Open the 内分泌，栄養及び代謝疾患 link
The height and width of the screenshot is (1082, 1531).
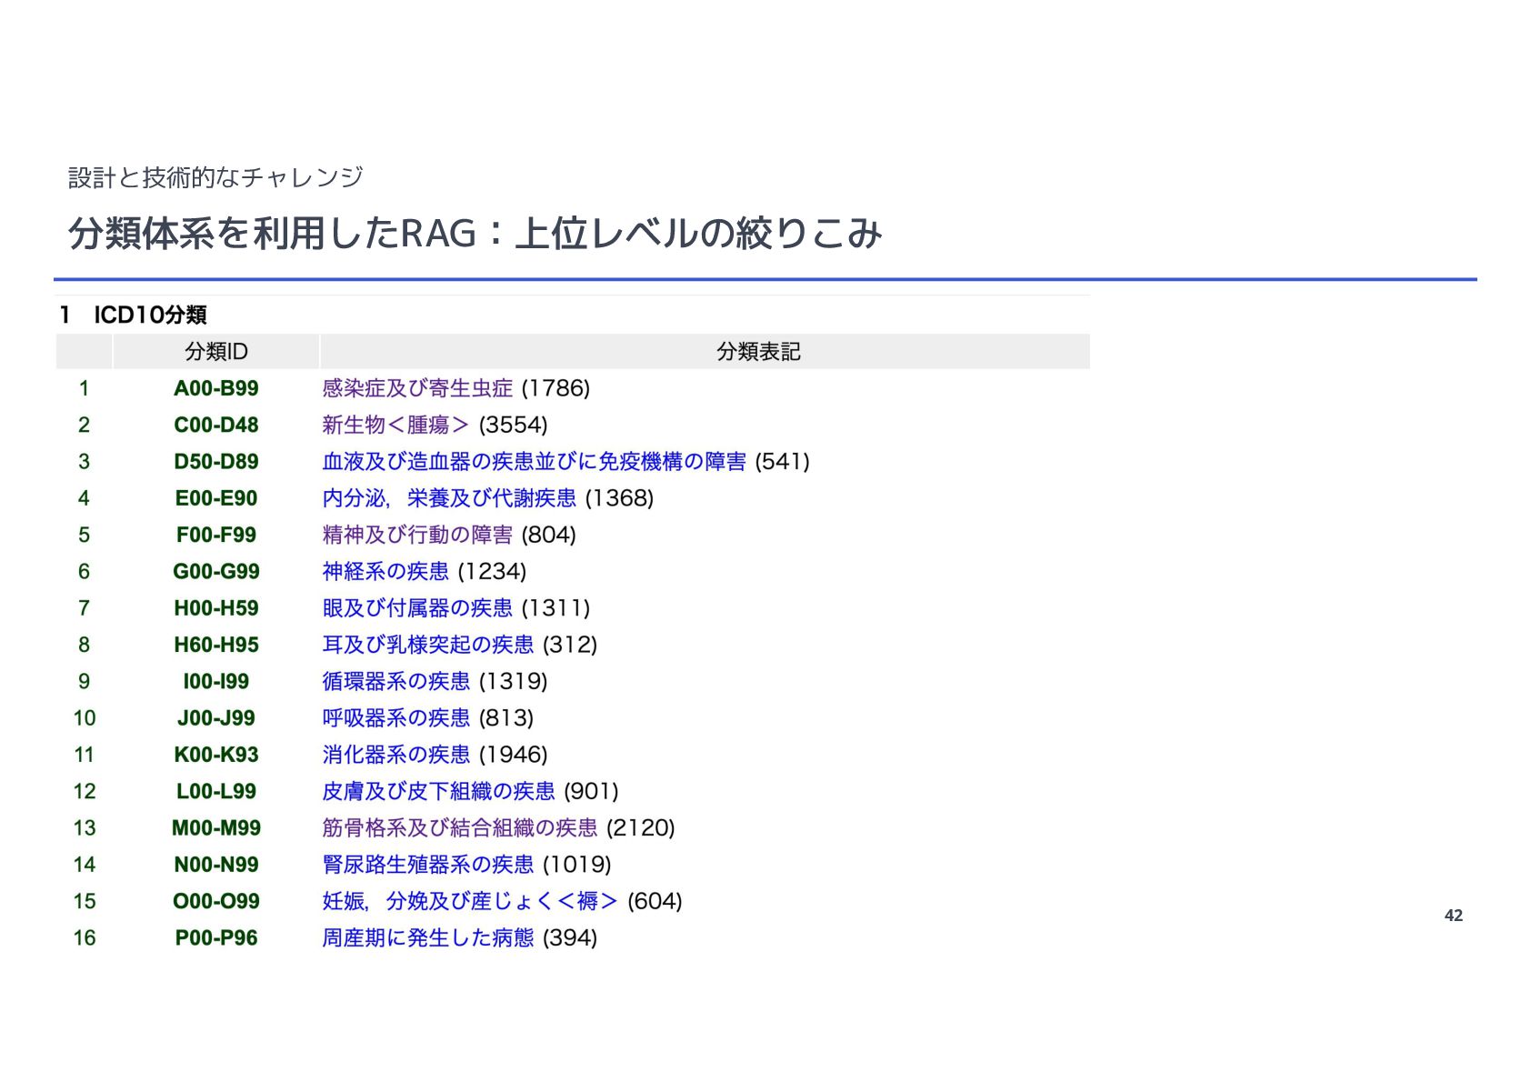pyautogui.click(x=449, y=498)
